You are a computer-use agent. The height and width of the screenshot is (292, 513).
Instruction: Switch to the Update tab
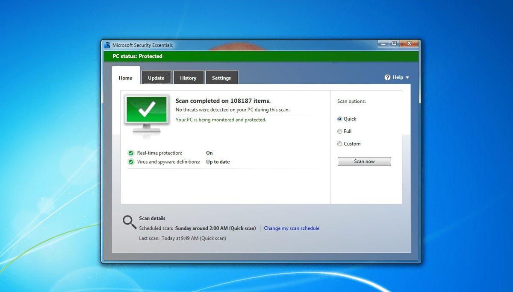point(156,77)
